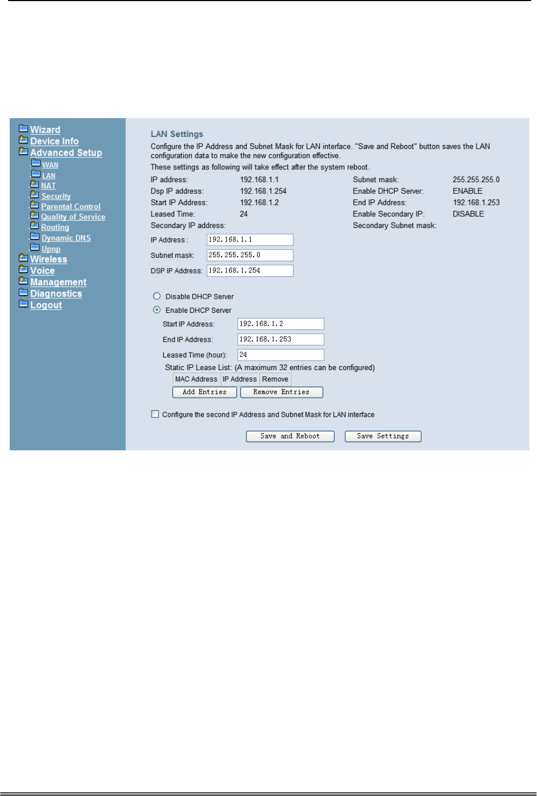Image resolution: width=537 pixels, height=796 pixels.
Task: Click the folder icon beside Device Info
Action: pyautogui.click(x=23, y=140)
